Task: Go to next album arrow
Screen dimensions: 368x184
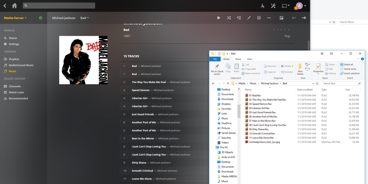Action: point(304,18)
